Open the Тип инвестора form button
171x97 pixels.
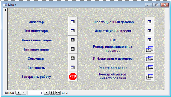pyautogui.click(x=73, y=31)
